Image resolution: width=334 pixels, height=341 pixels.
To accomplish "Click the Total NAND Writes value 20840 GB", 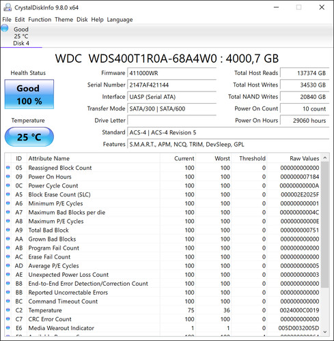I will coord(305,97).
